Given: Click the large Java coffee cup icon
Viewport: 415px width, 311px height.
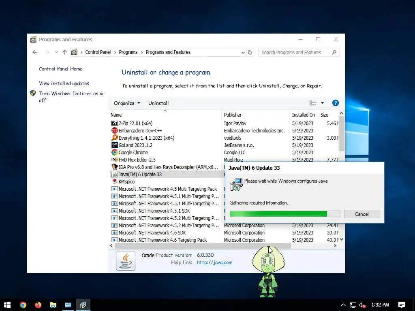Looking at the screenshot, I should pos(126,261).
